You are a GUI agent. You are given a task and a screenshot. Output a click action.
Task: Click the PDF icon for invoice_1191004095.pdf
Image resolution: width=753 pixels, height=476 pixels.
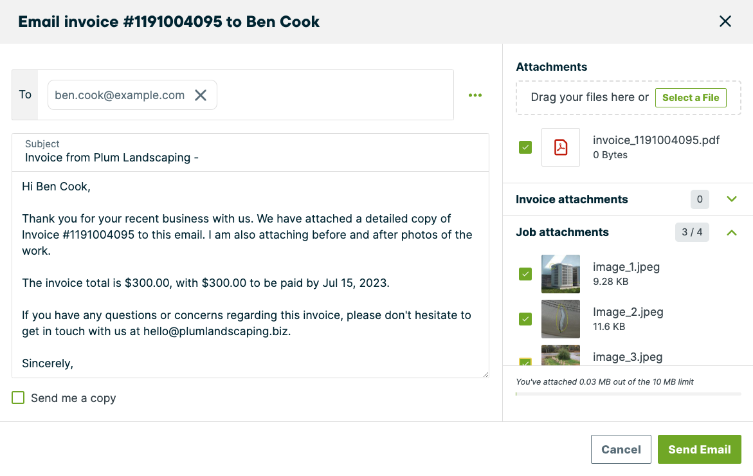561,147
